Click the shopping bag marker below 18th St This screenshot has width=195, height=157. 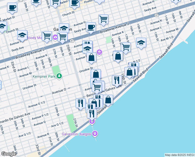tap(118, 56)
